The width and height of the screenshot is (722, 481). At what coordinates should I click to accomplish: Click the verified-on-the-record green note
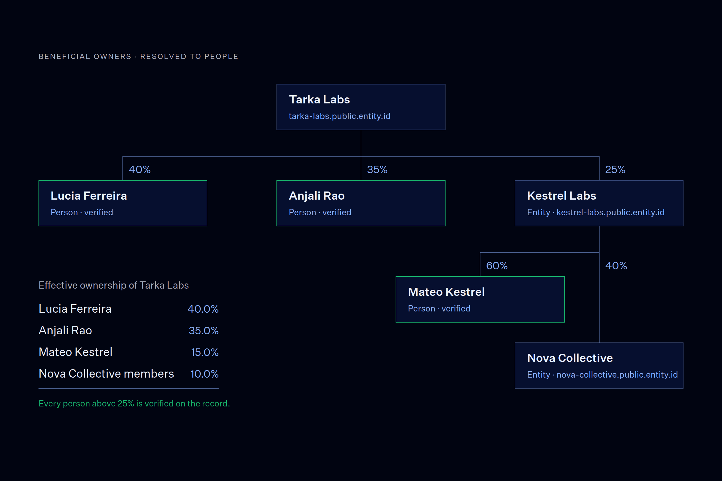pos(134,403)
